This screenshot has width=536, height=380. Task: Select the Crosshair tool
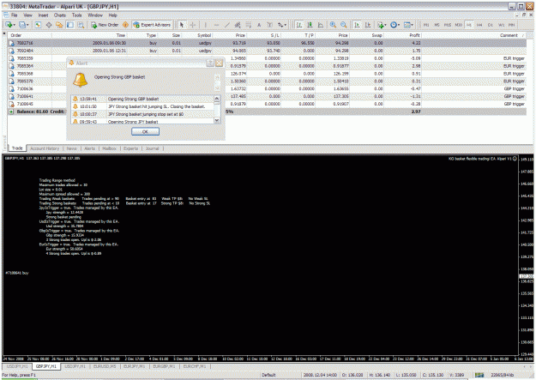point(192,25)
